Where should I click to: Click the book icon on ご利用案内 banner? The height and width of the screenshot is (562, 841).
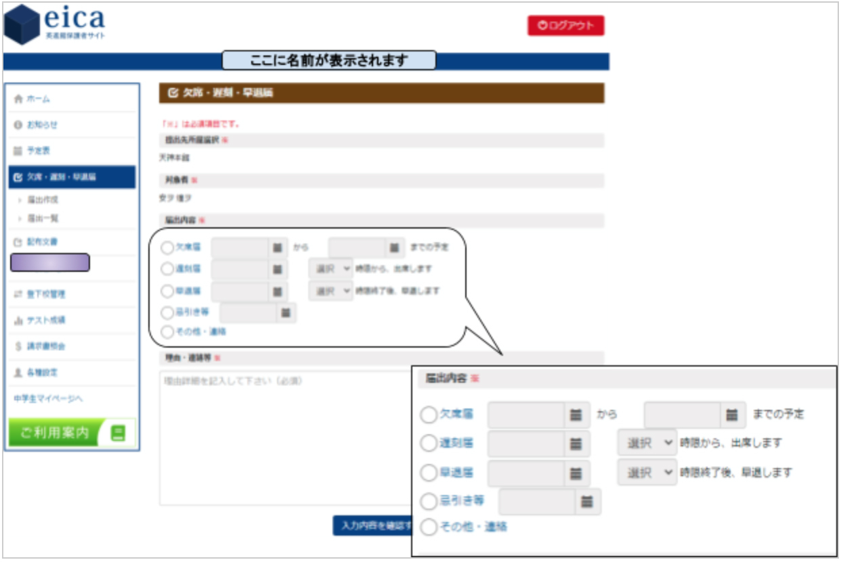click(118, 434)
